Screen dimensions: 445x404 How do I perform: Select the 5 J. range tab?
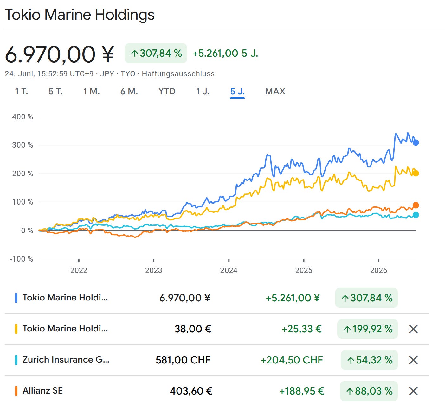(237, 92)
